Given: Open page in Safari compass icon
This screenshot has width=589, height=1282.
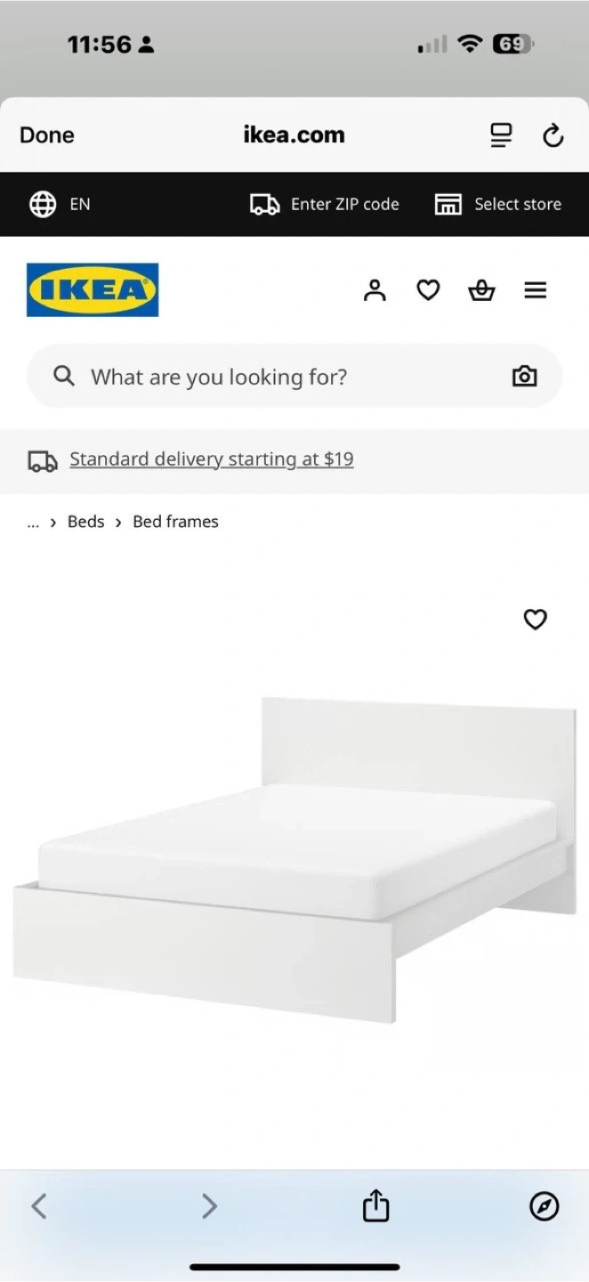Looking at the screenshot, I should coord(544,1205).
